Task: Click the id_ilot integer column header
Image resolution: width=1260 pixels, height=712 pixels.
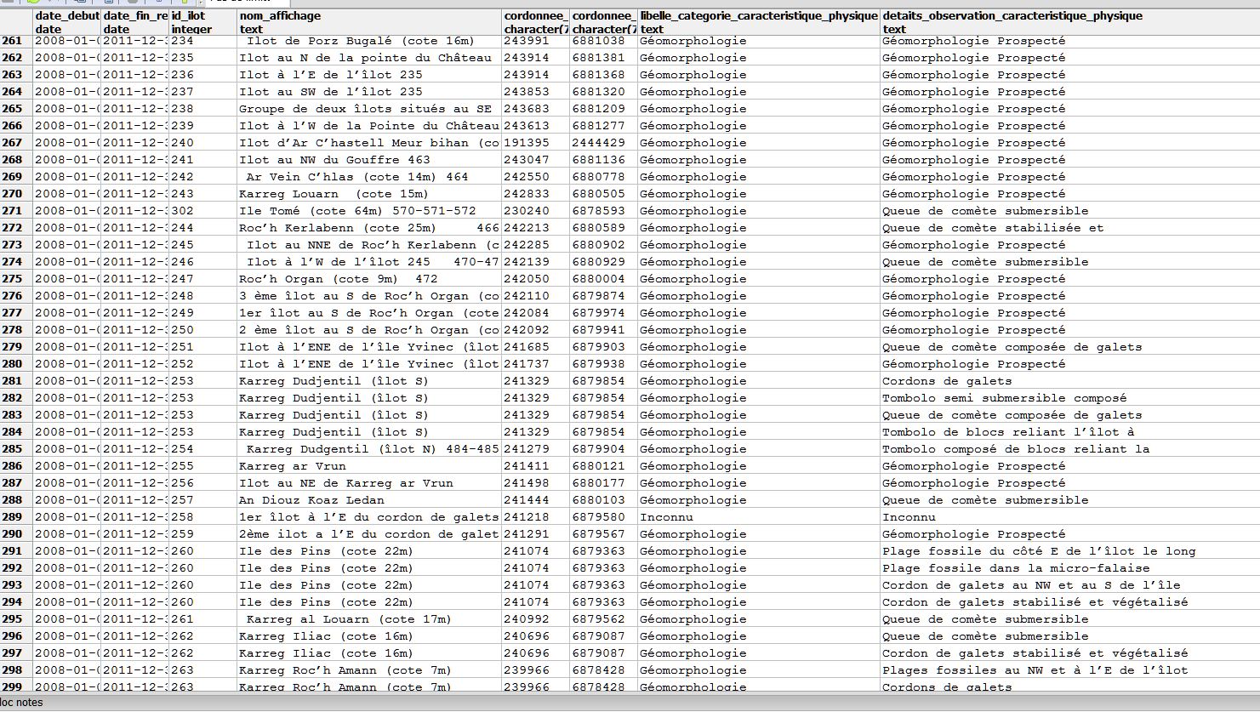Action: tap(202, 22)
